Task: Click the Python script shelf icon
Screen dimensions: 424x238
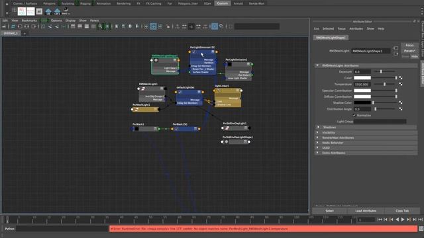Action: 66,11
